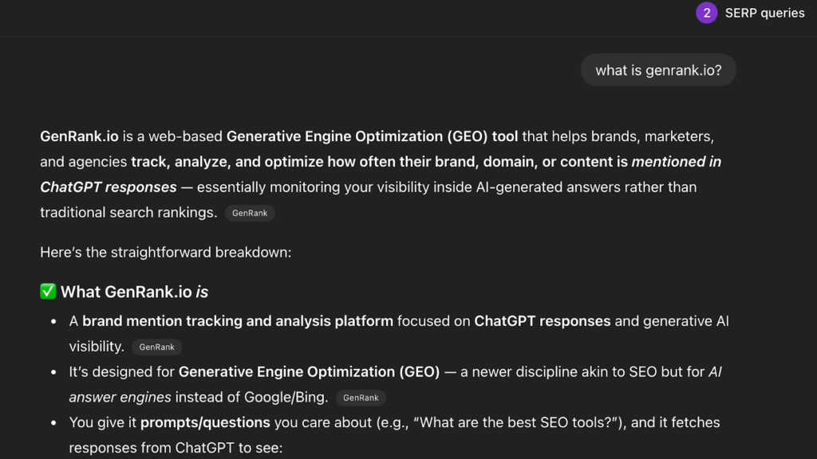Click the bold "Generative Engine Optimization (GEO) tool" phrase
817x459 pixels.
372,136
